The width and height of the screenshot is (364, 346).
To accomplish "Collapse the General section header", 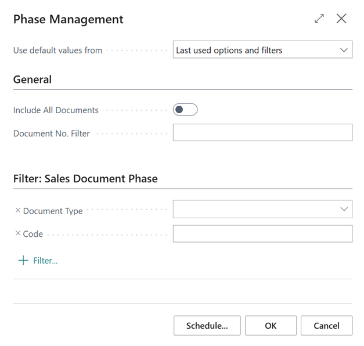I will point(33,80).
